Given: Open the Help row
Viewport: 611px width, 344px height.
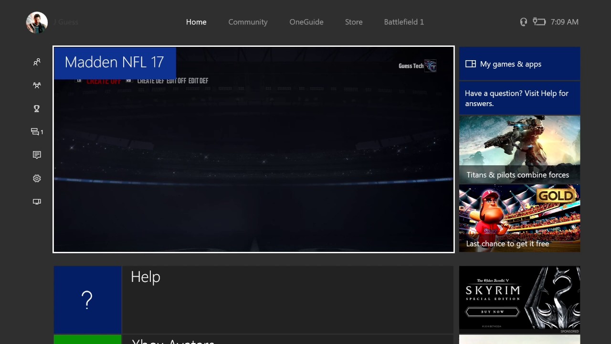Looking at the screenshot, I should tap(253, 300).
